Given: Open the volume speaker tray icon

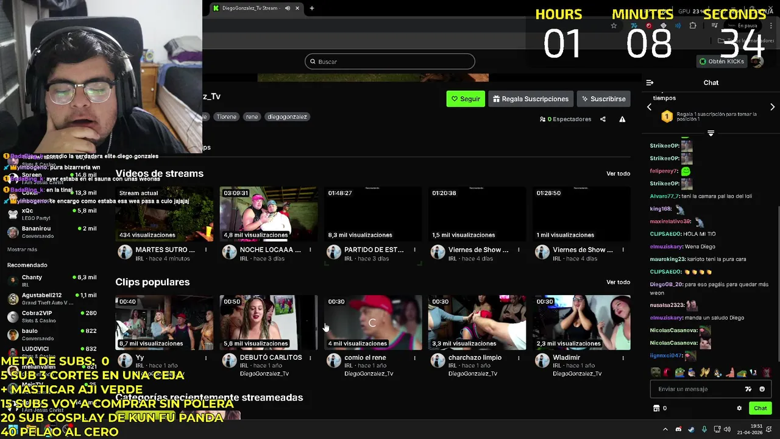Looking at the screenshot, I should pyautogui.click(x=728, y=429).
